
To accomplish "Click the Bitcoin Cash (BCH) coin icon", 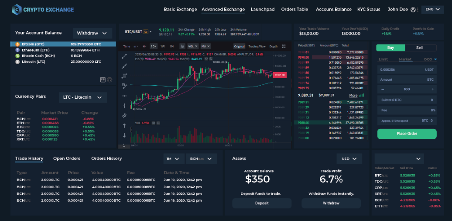I will [x=17, y=55].
